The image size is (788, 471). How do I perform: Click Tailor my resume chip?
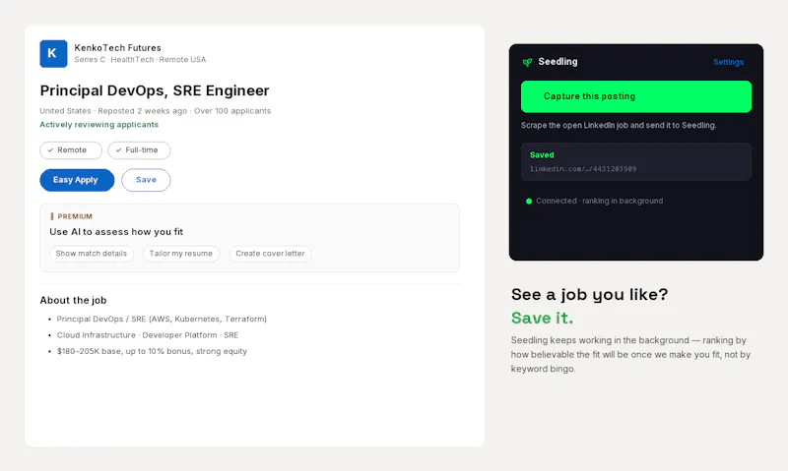[181, 254]
